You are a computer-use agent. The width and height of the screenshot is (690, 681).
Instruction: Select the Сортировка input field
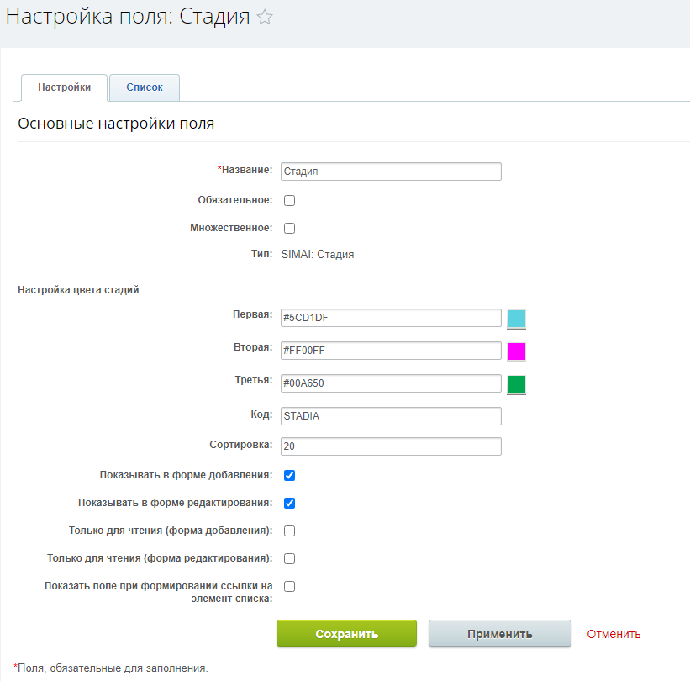(x=391, y=446)
